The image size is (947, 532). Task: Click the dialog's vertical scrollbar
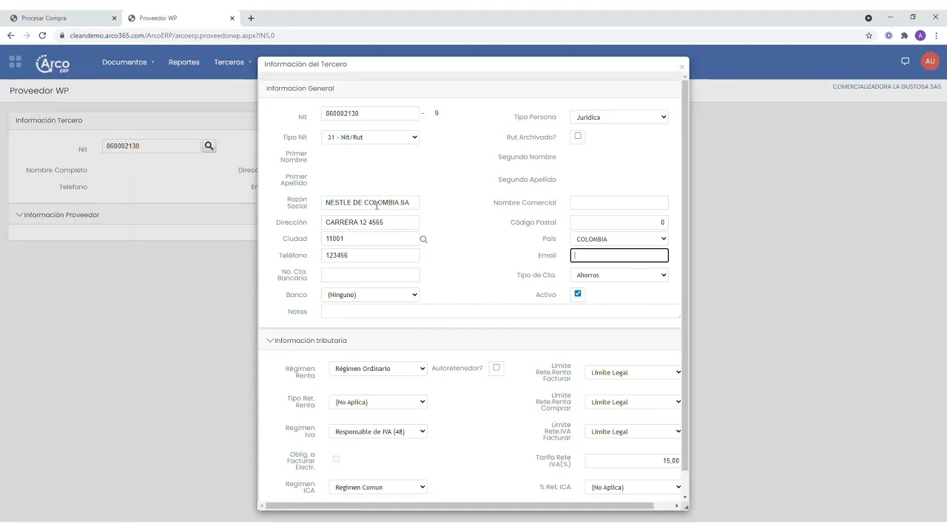tap(685, 275)
